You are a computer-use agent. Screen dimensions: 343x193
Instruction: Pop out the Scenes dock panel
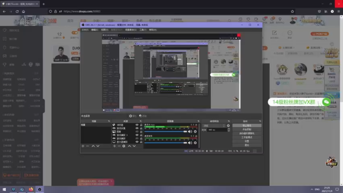pyautogui.click(x=109, y=121)
